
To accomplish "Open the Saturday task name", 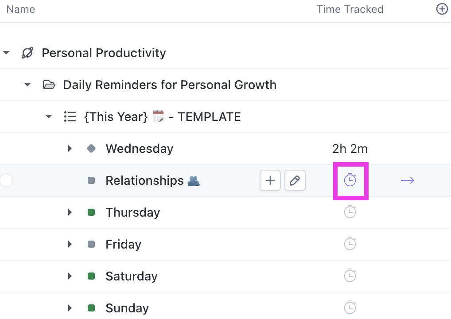I will click(x=131, y=276).
